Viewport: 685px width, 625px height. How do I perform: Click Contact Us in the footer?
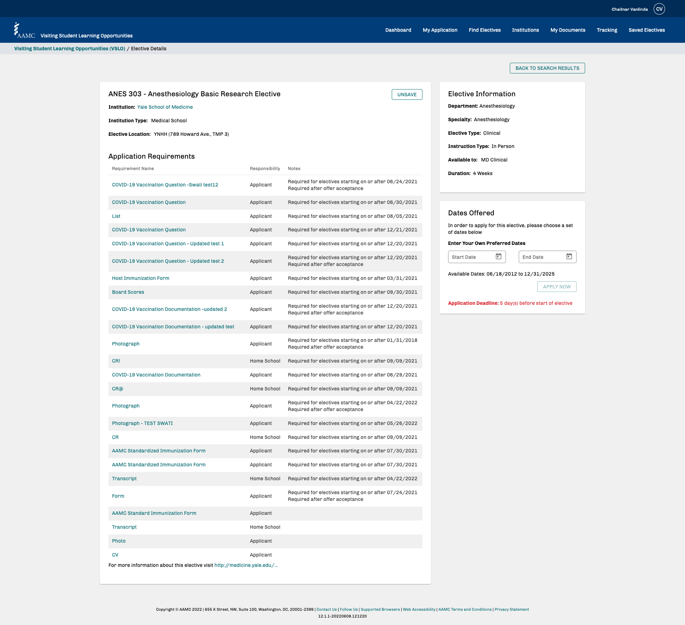(326, 610)
